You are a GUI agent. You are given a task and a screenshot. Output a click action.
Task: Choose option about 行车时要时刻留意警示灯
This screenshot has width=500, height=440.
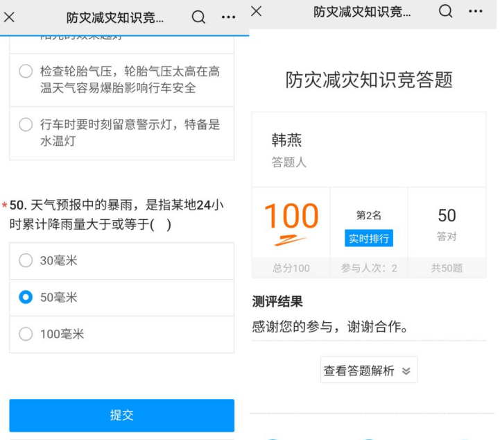122,133
